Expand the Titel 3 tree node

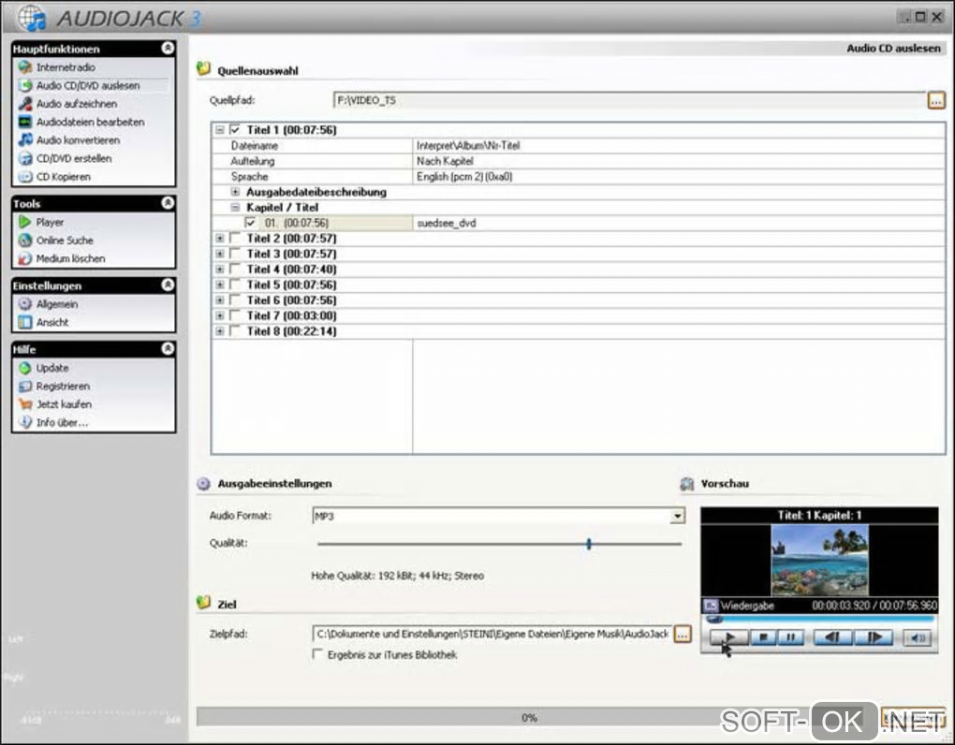(220, 254)
